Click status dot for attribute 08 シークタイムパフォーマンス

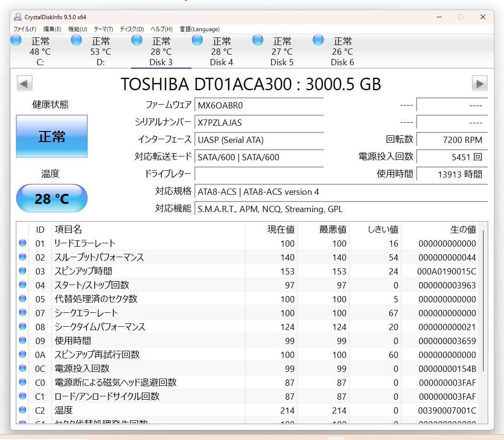[23, 326]
